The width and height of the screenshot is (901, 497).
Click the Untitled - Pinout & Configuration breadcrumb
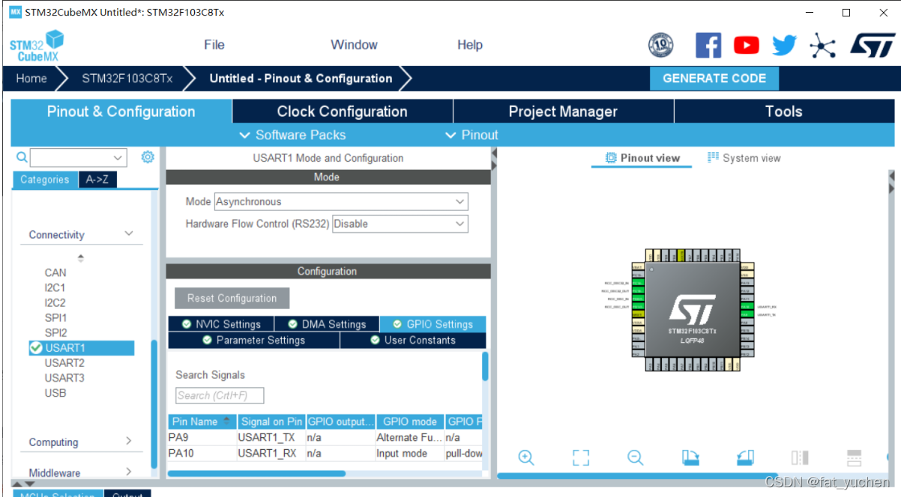[x=301, y=79]
